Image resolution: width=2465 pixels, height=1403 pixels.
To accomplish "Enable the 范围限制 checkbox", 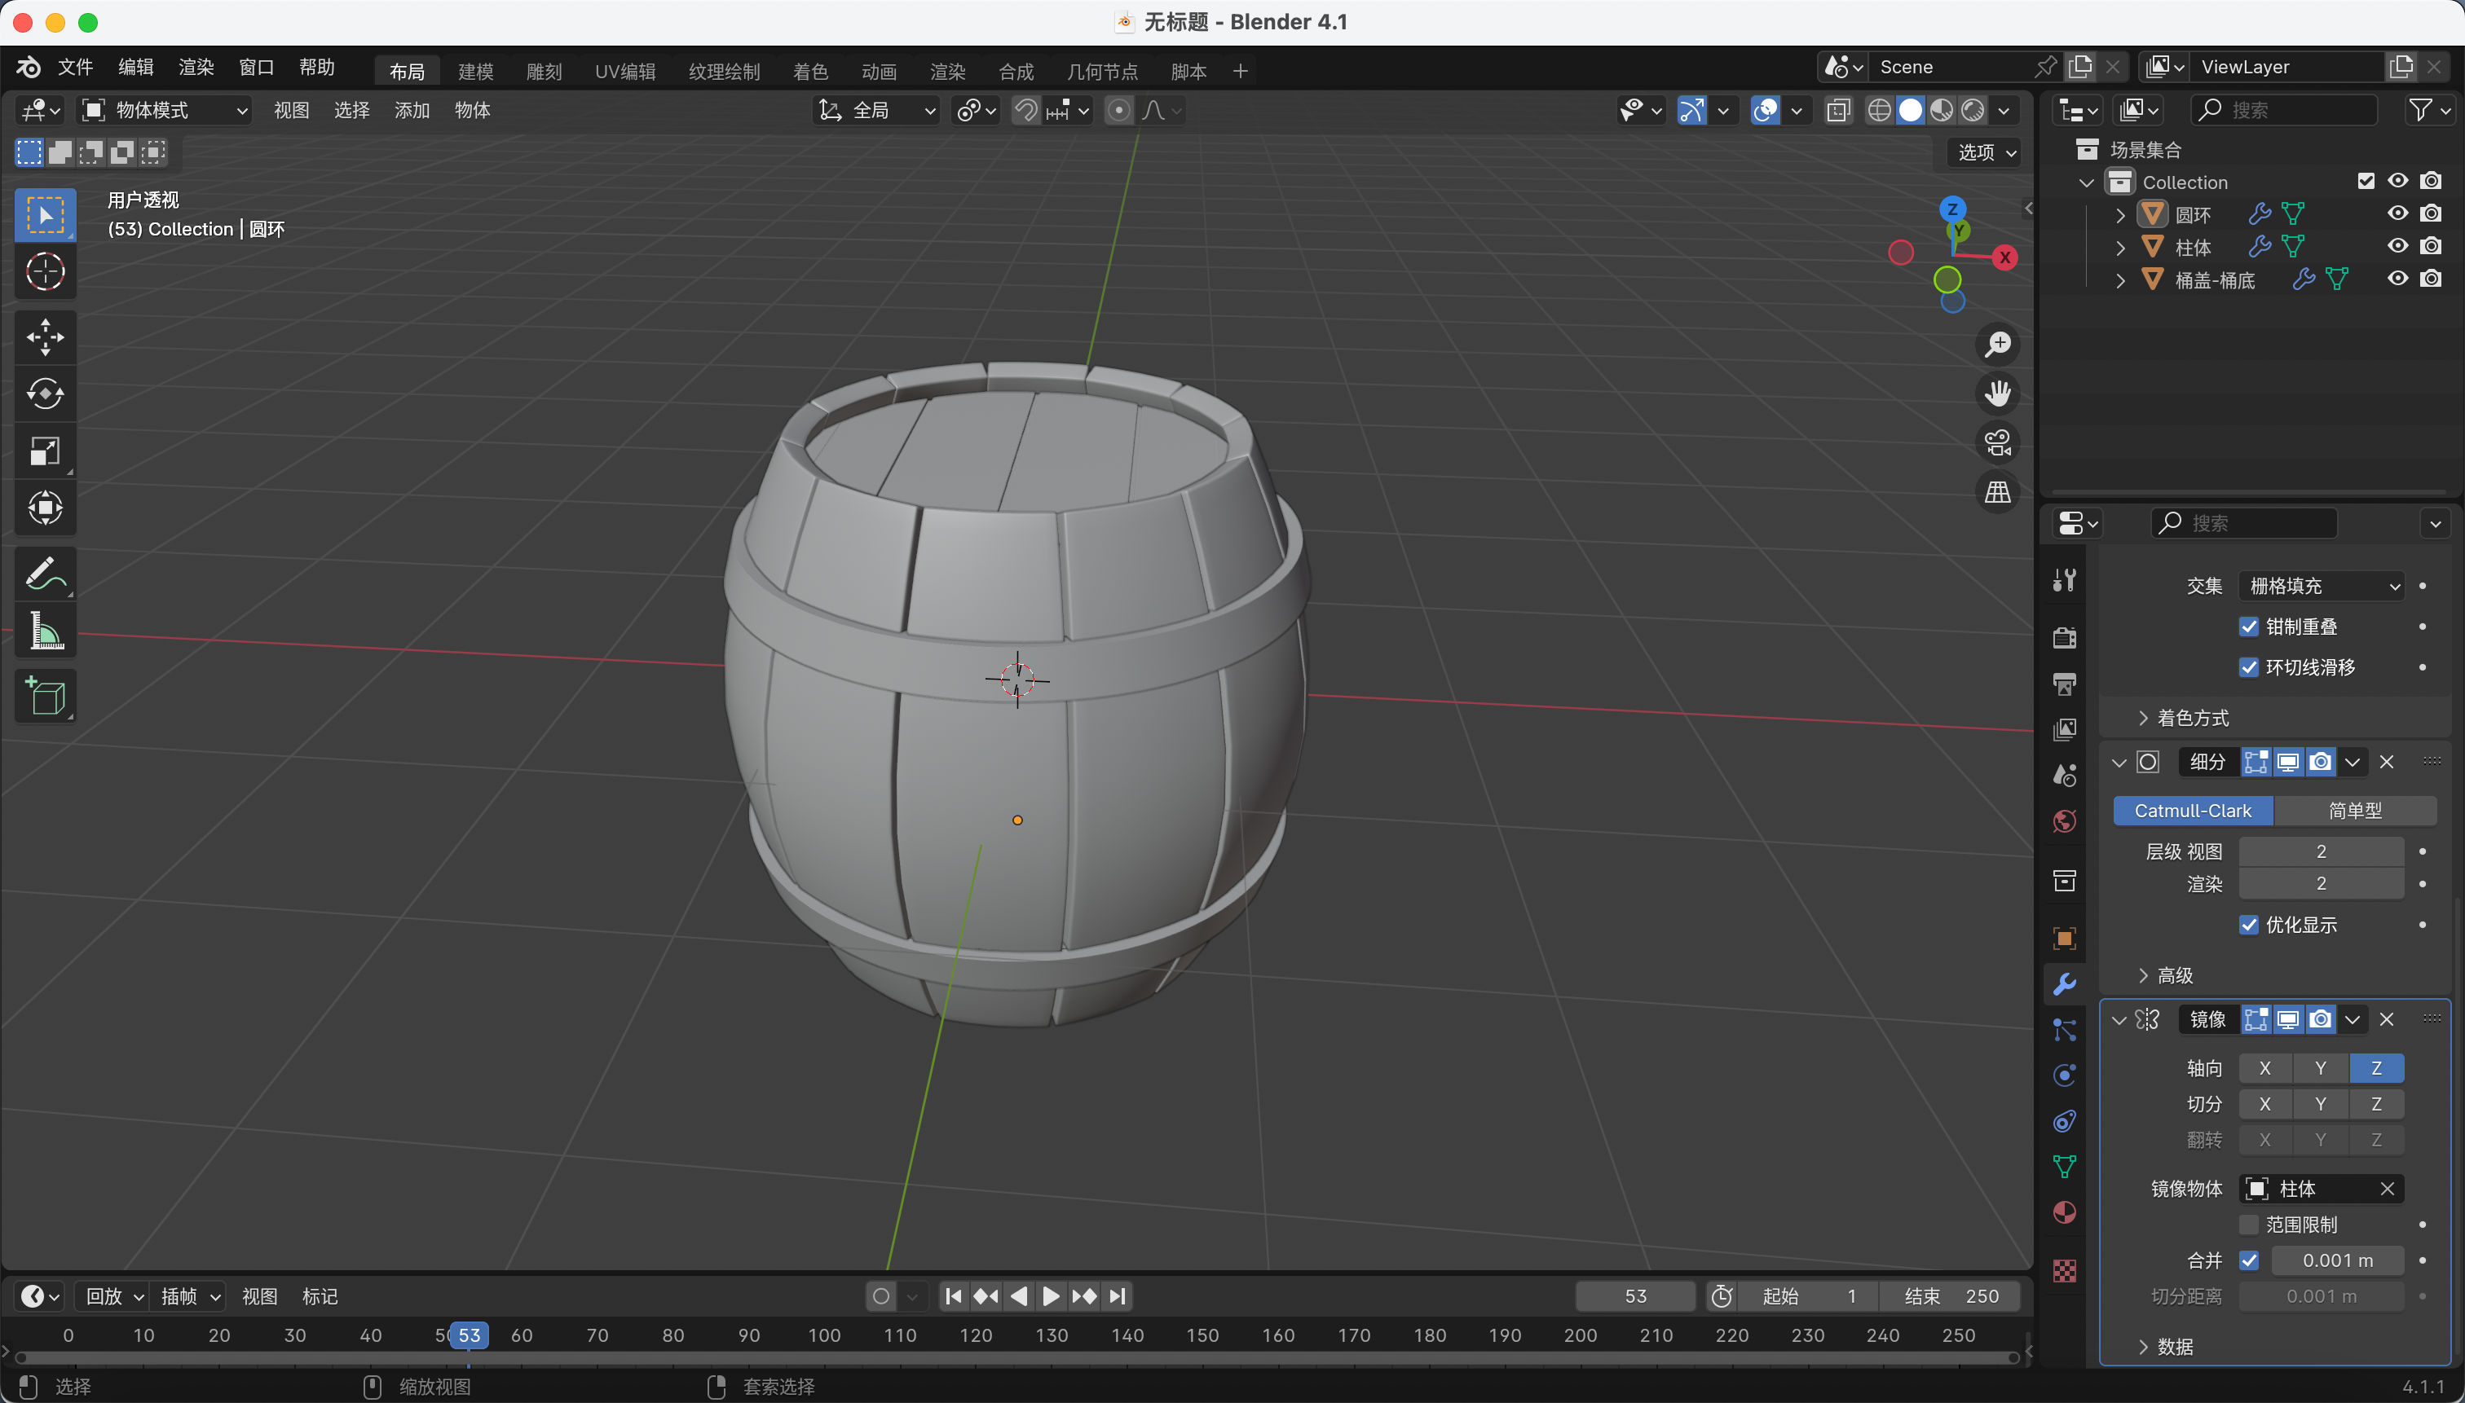I will [2249, 1225].
